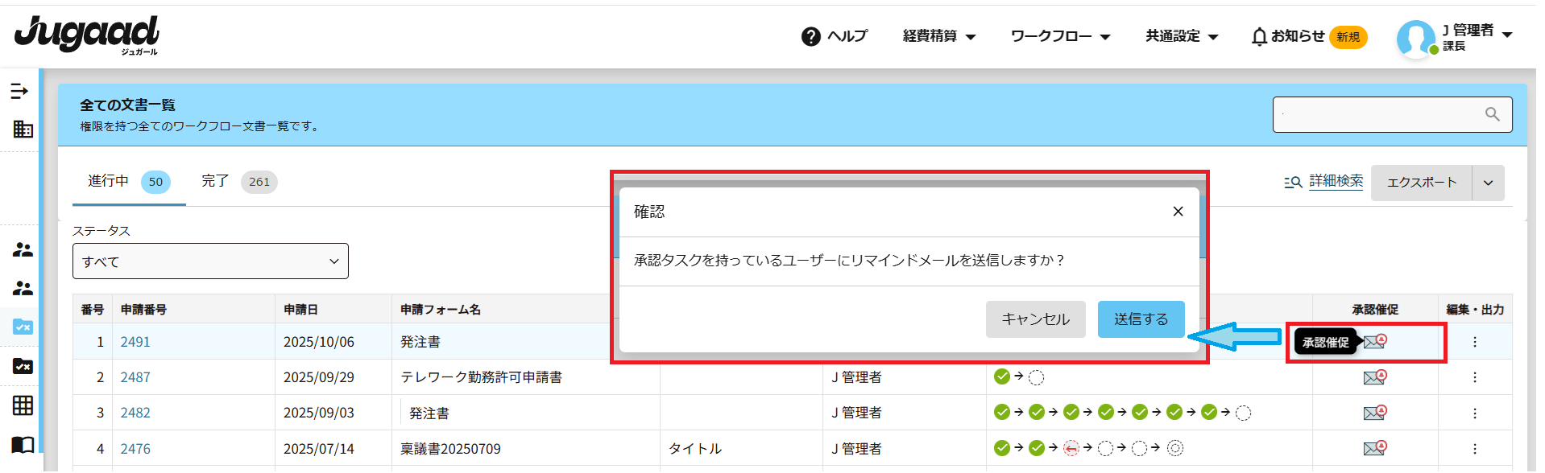Screen dimensions: 1545x473
Task: Click the approval reminder mail icon for 2487
Action: coord(1374,377)
